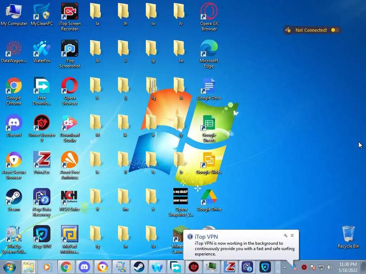Launch Steam from the taskbar
Viewport: 366px width, 274px height.
[139, 267]
